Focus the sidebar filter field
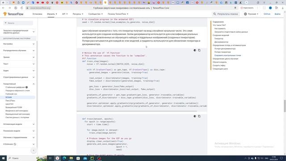 (18, 23)
